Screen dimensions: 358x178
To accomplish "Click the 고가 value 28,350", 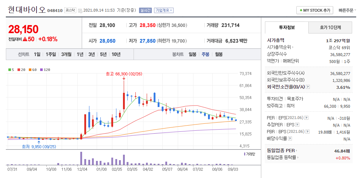I will pos(147,25).
